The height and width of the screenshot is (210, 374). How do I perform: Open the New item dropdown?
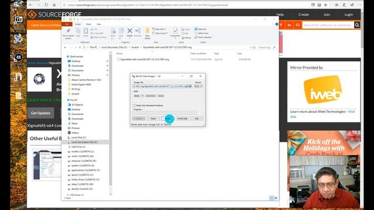(160, 29)
